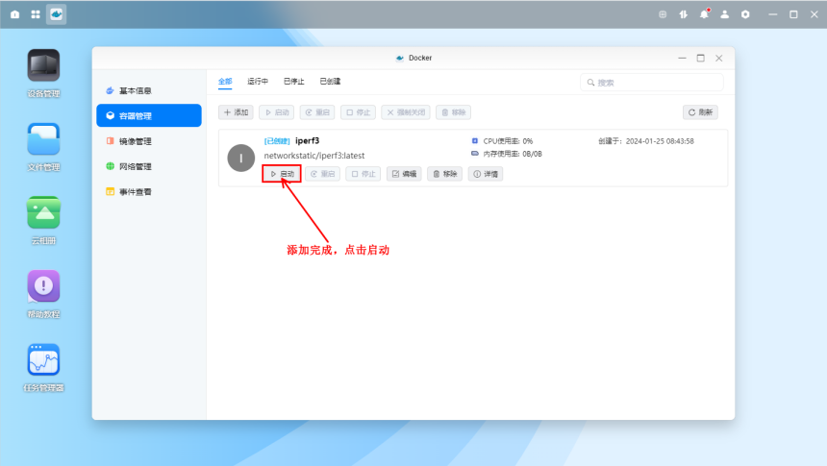This screenshot has height=466, width=827.
Task: Click the 内存使用率: 0B/0B text
Action: 513,154
